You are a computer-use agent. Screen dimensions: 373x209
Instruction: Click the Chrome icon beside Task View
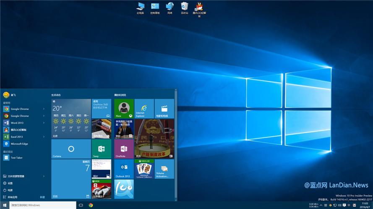pos(91,205)
